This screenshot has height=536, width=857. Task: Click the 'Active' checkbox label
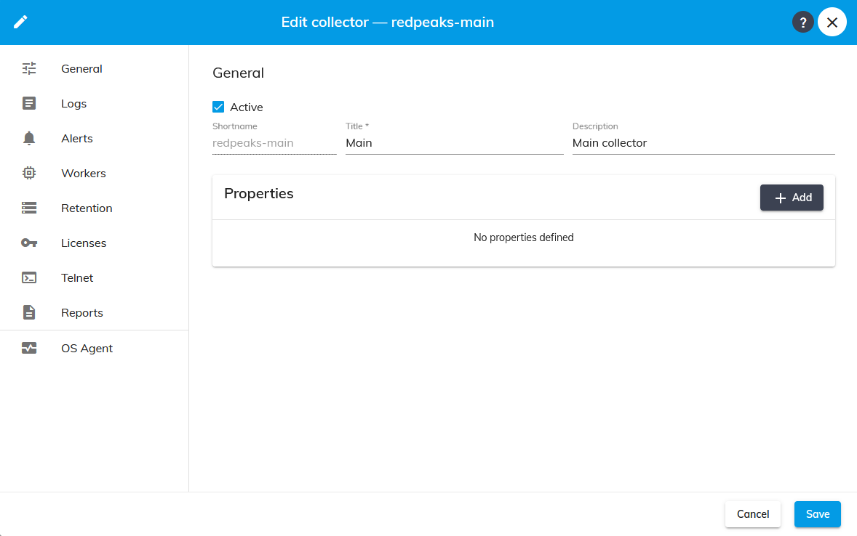(247, 107)
